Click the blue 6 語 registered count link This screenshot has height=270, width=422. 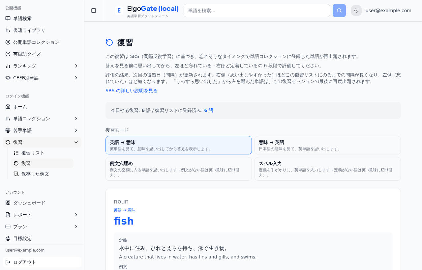click(x=209, y=110)
